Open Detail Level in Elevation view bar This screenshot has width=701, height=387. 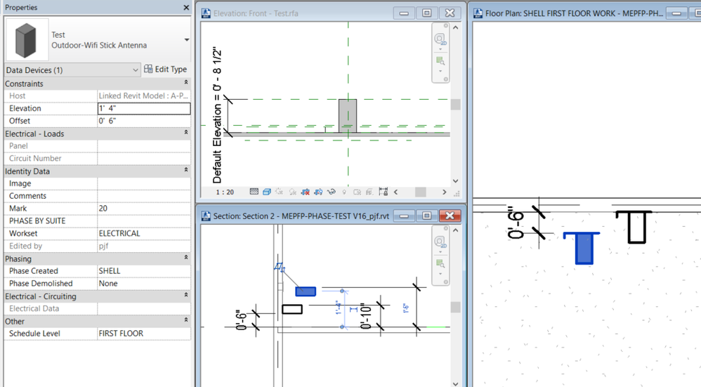point(254,192)
